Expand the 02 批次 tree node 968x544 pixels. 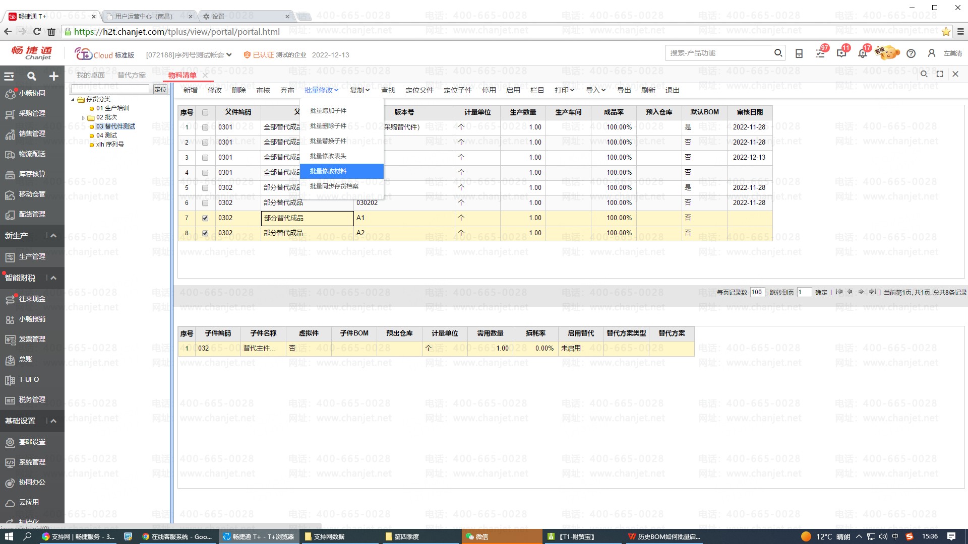(x=84, y=118)
